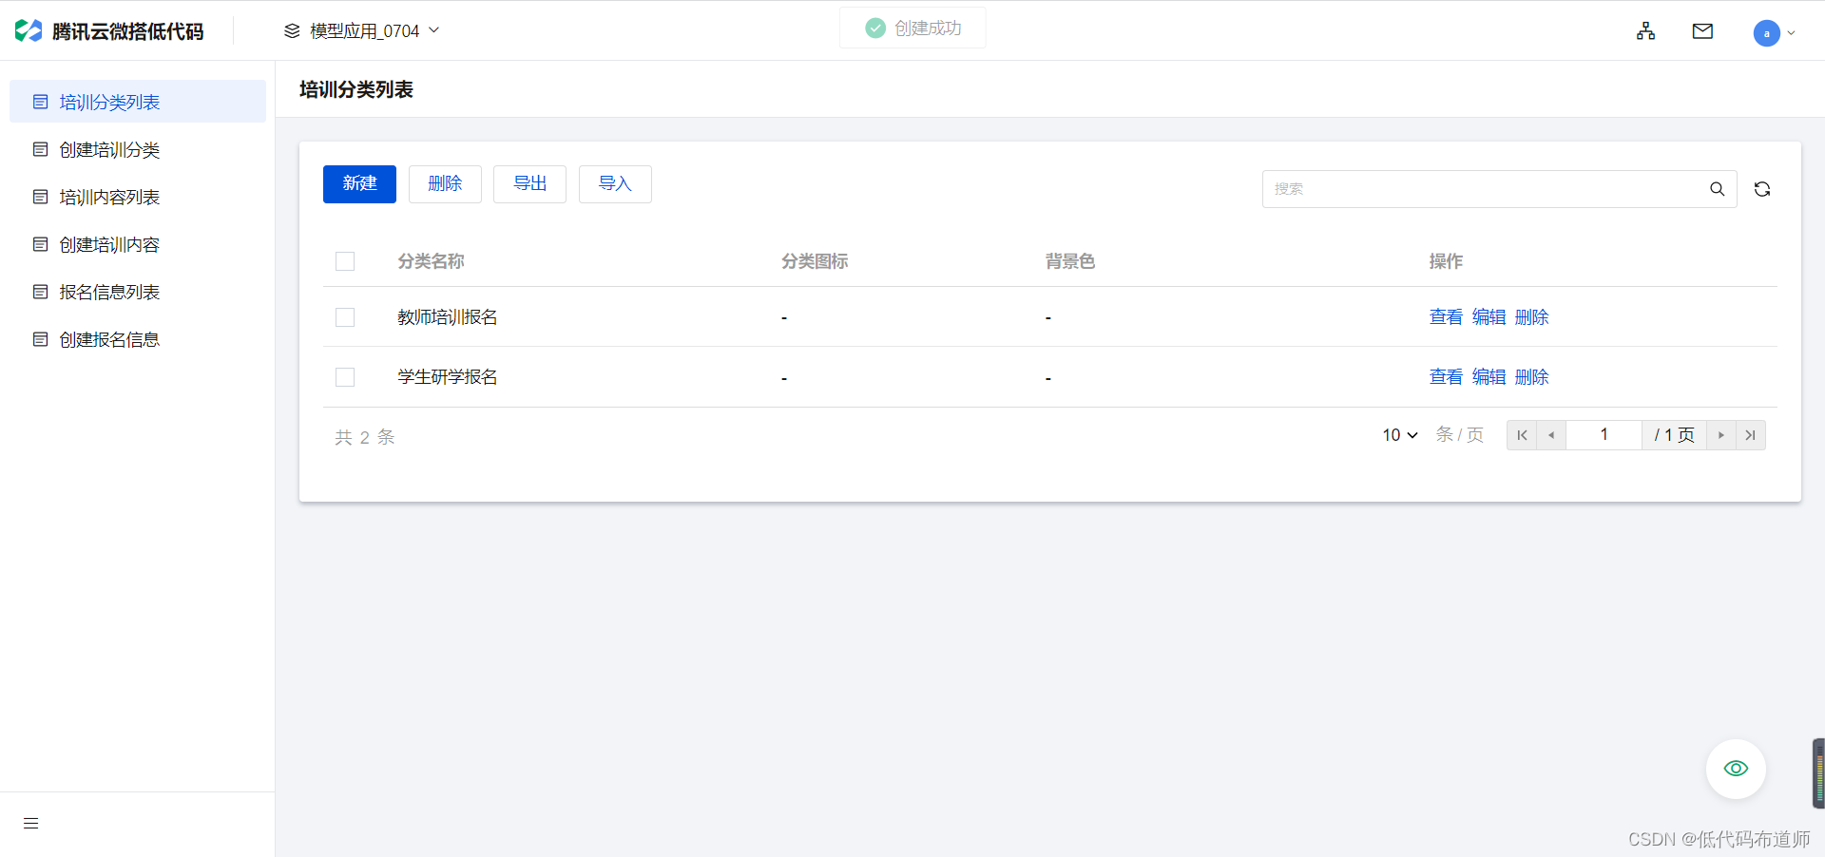Select 培训分类列表 in the sidebar
The width and height of the screenshot is (1825, 857).
[138, 102]
